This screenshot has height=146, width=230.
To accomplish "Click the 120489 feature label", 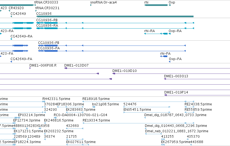I will coord(34,137).
